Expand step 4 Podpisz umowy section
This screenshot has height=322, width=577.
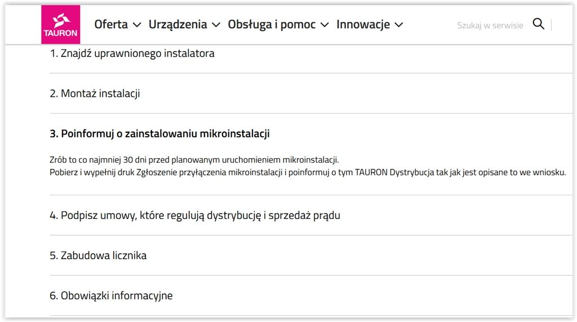pos(311,215)
